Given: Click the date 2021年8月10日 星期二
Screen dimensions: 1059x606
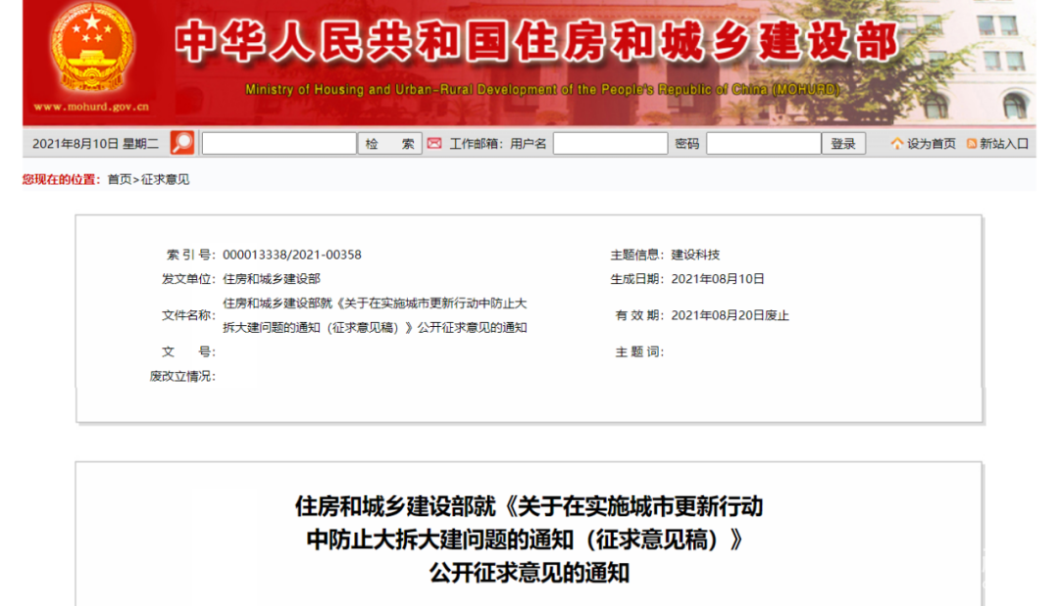Looking at the screenshot, I should (95, 144).
